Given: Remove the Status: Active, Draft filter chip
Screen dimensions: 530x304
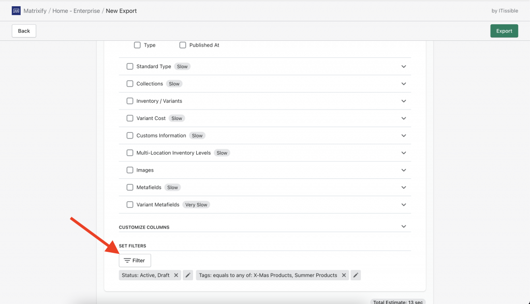Looking at the screenshot, I should click(176, 275).
